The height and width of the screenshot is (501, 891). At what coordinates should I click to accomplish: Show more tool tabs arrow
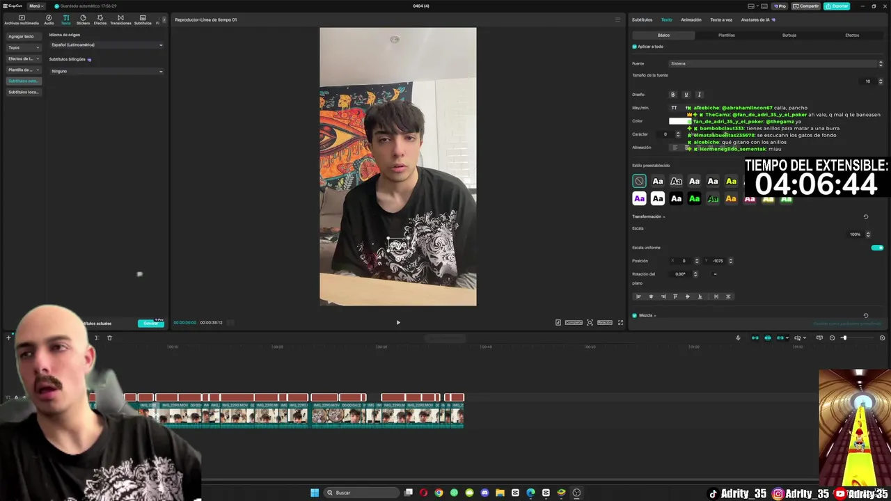tap(164, 19)
